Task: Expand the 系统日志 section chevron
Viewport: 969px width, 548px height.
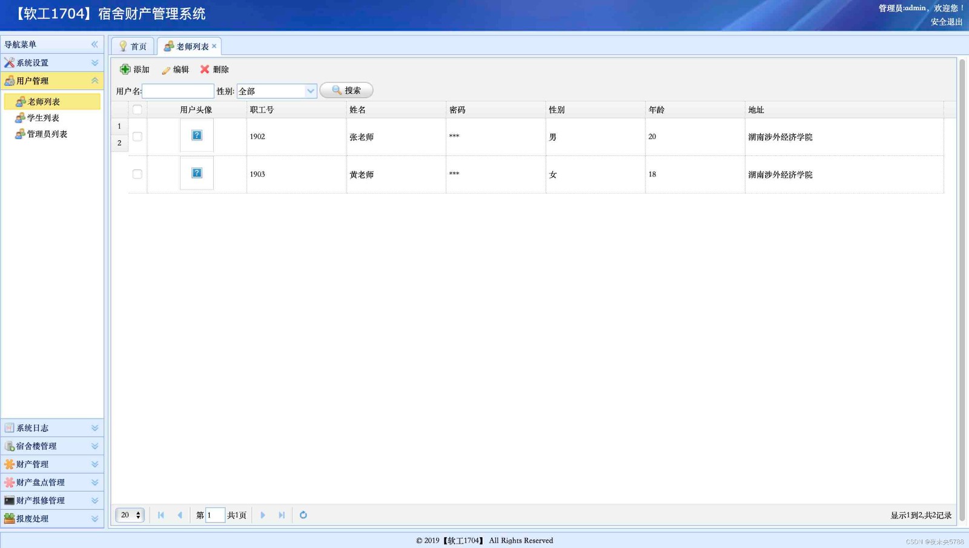Action: pos(95,428)
